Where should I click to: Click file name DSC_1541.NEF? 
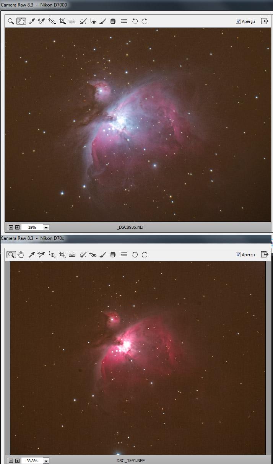point(131,461)
